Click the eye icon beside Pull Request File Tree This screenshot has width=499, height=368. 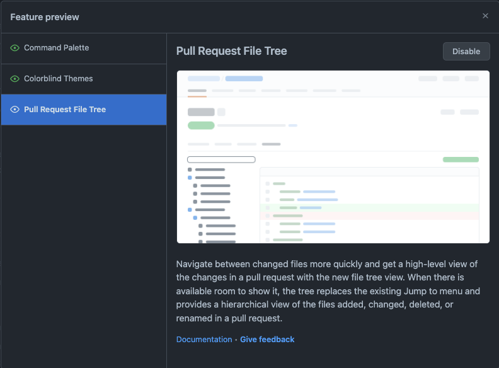(15, 110)
